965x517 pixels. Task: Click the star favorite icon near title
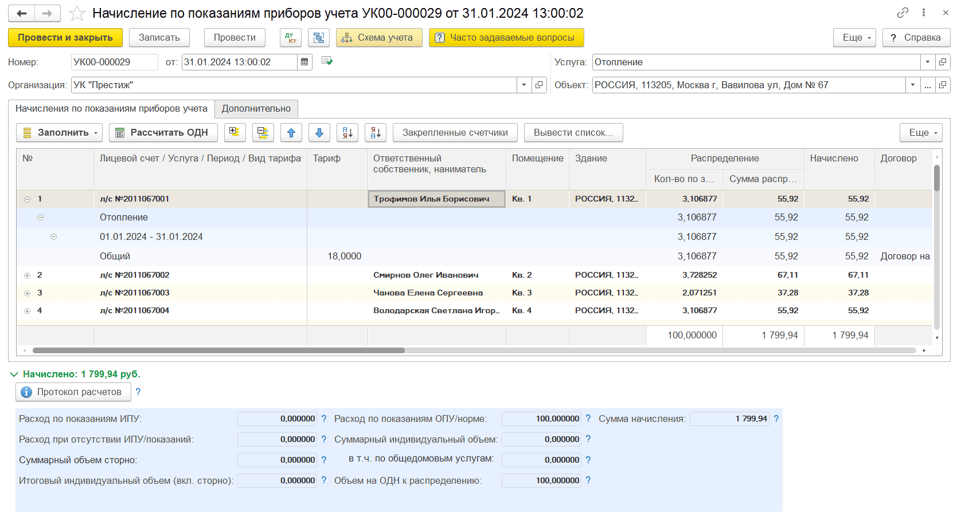tap(77, 13)
